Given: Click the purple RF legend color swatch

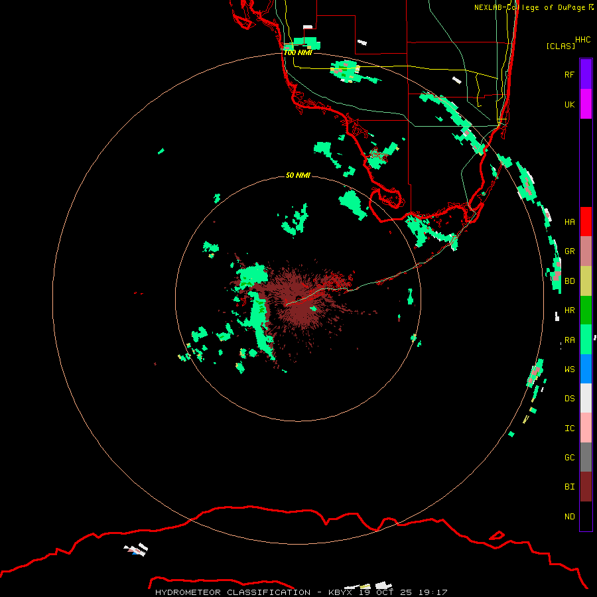Looking at the screenshot, I should coord(586,74).
